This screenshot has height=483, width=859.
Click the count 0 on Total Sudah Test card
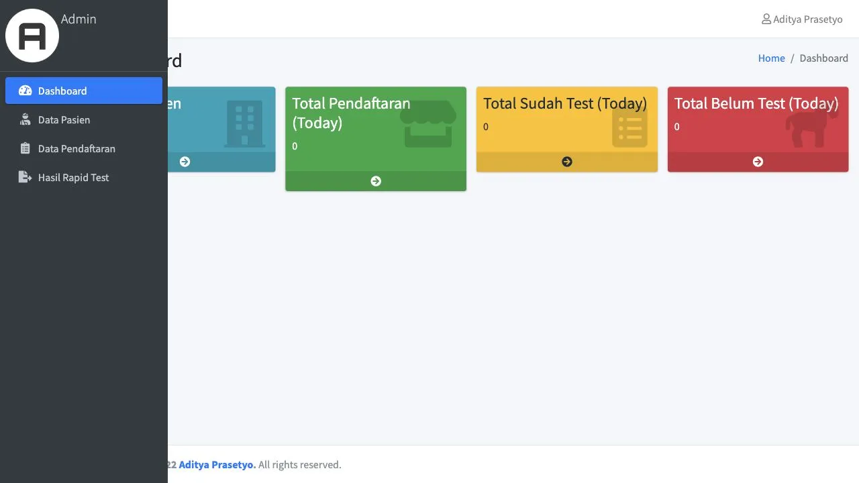tap(486, 127)
